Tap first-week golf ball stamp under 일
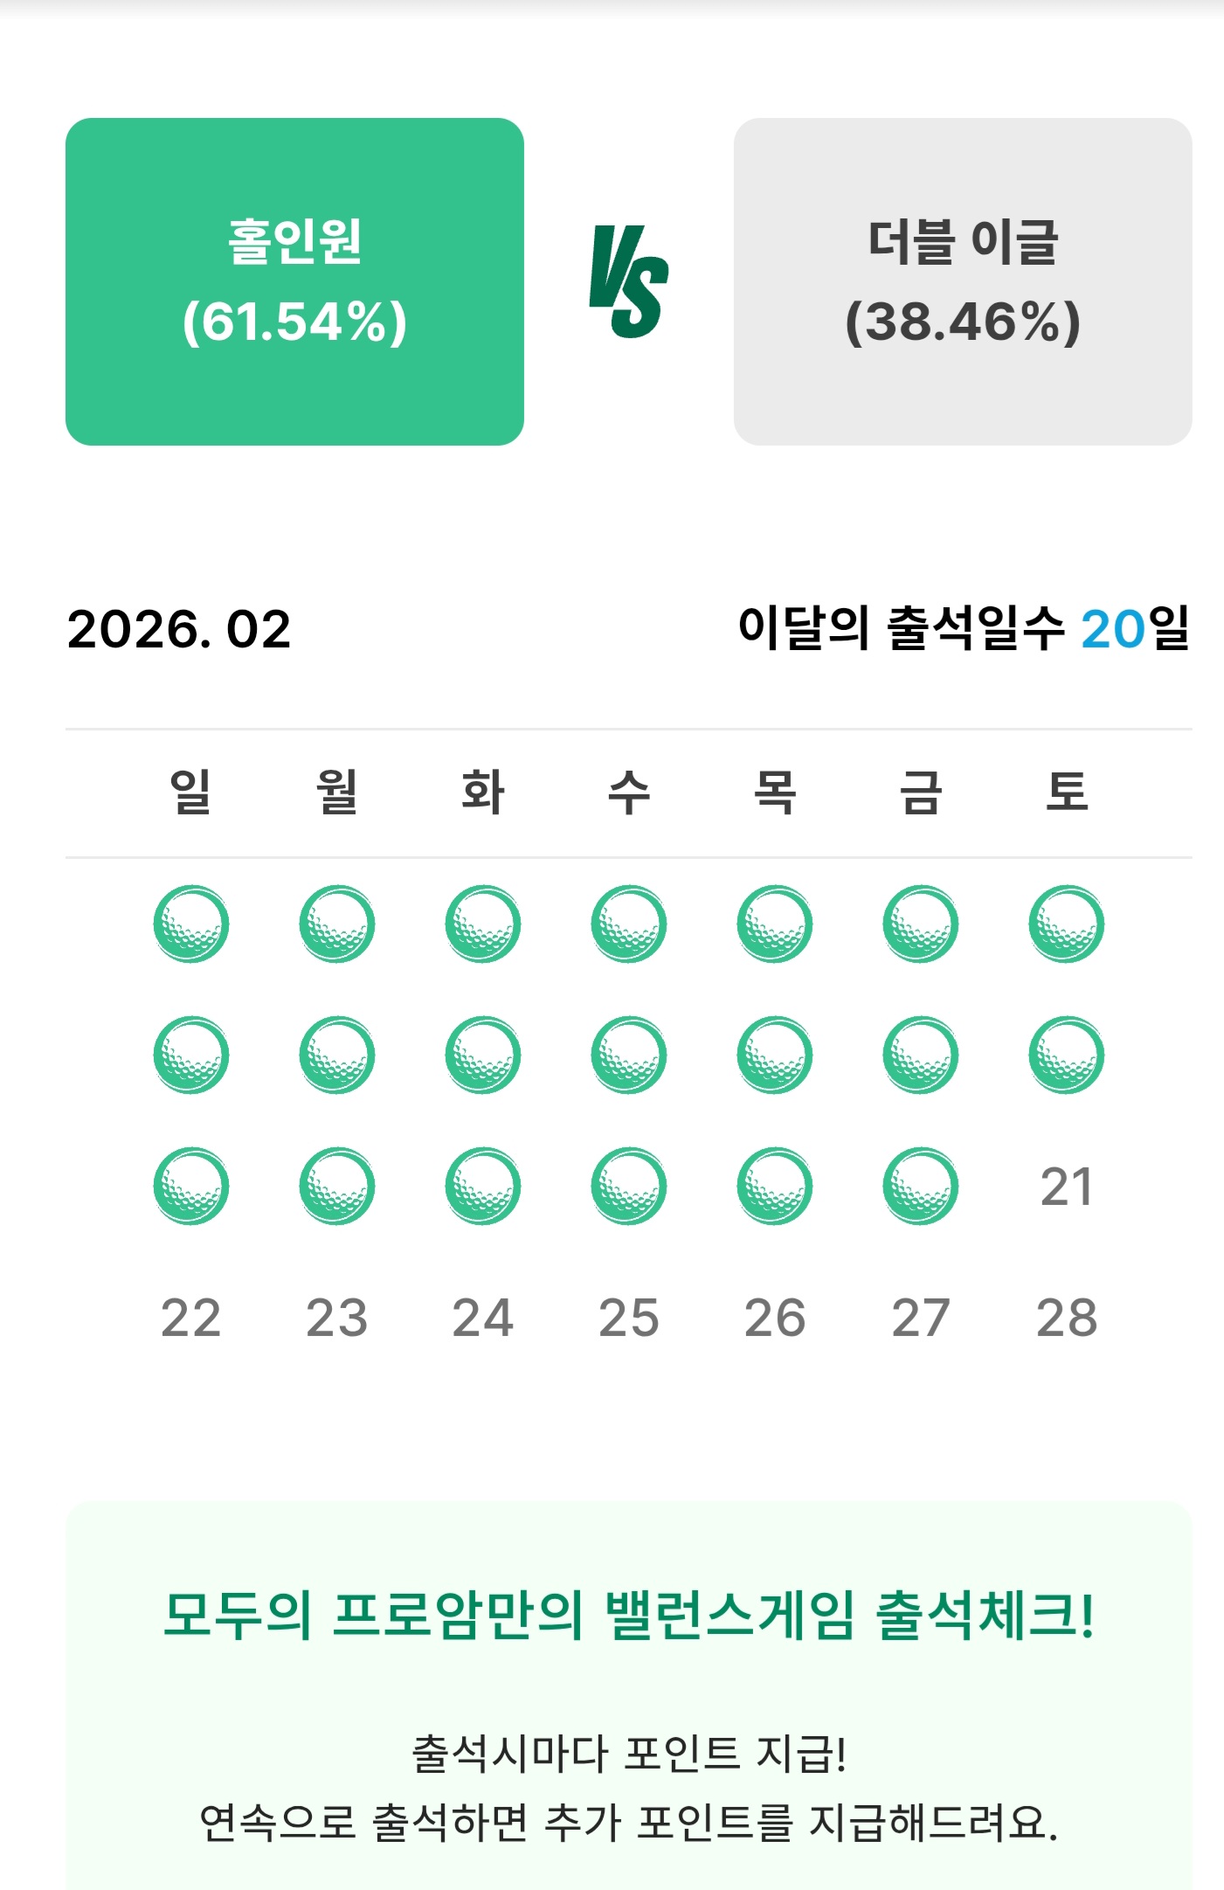The height and width of the screenshot is (1890, 1224). point(191,924)
